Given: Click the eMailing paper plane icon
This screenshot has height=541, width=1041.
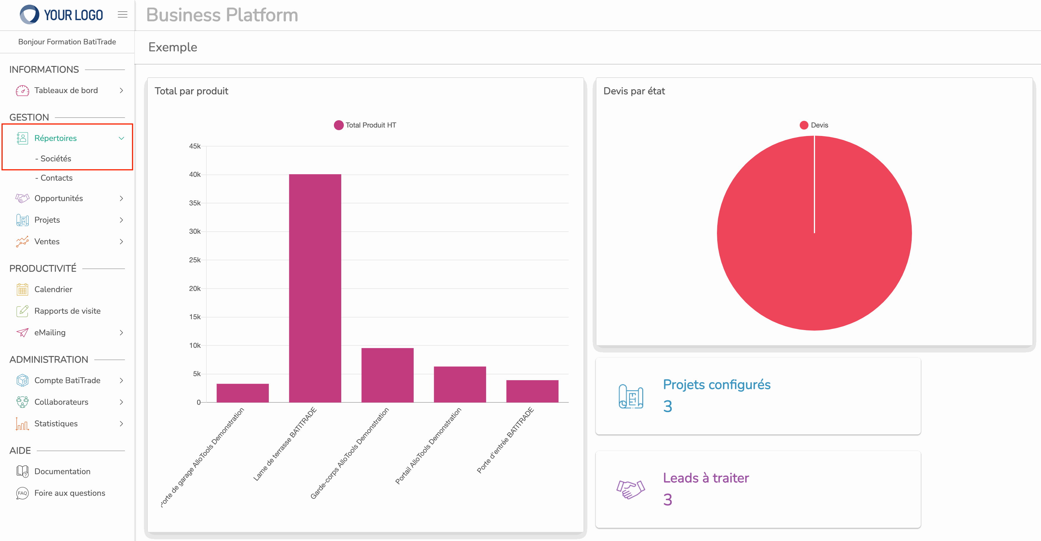Looking at the screenshot, I should click(22, 333).
